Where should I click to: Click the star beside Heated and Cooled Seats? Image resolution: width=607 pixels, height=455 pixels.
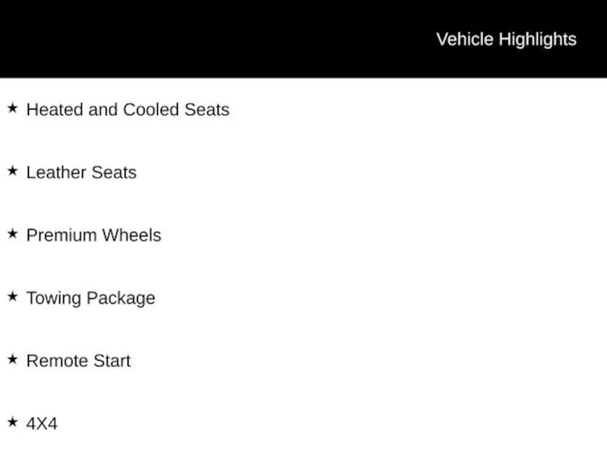(12, 108)
